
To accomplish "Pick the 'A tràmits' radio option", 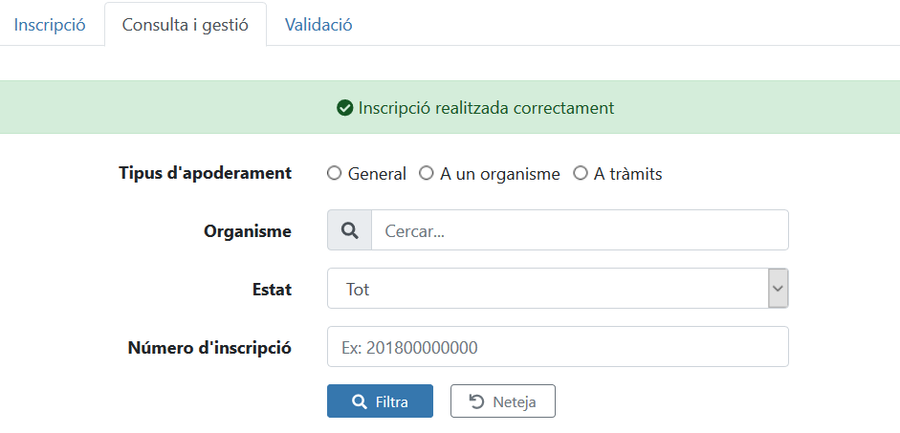I will tap(580, 174).
